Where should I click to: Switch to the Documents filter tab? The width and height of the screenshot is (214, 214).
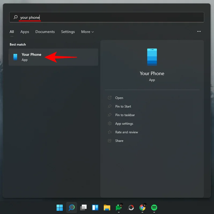[45, 32]
